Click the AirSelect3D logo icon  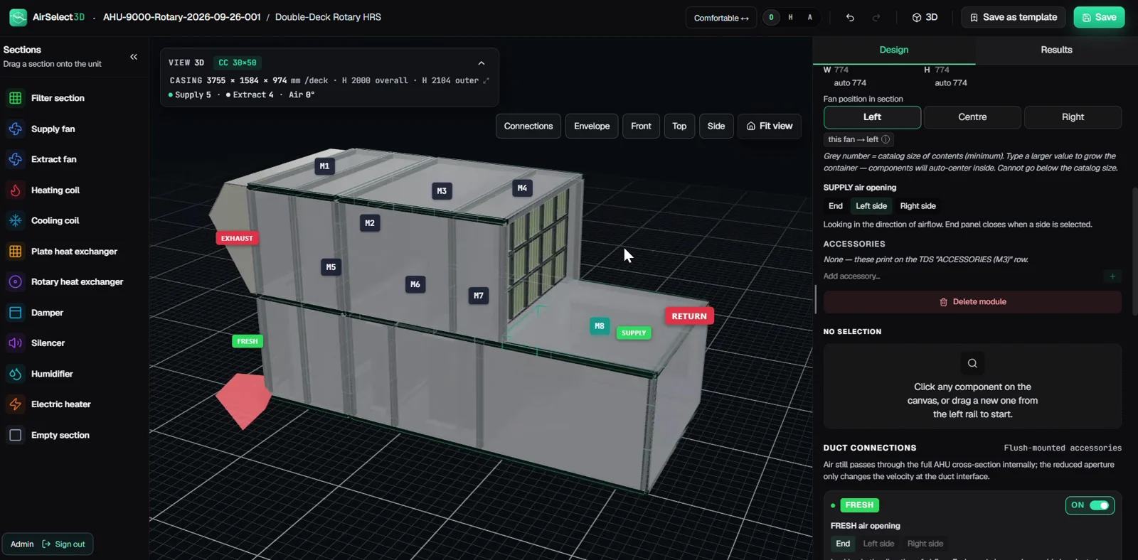[x=18, y=17]
